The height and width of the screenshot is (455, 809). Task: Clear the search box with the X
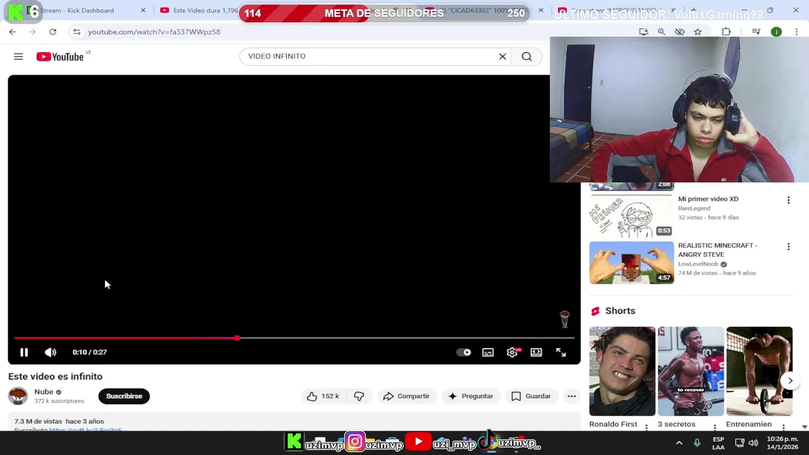502,56
